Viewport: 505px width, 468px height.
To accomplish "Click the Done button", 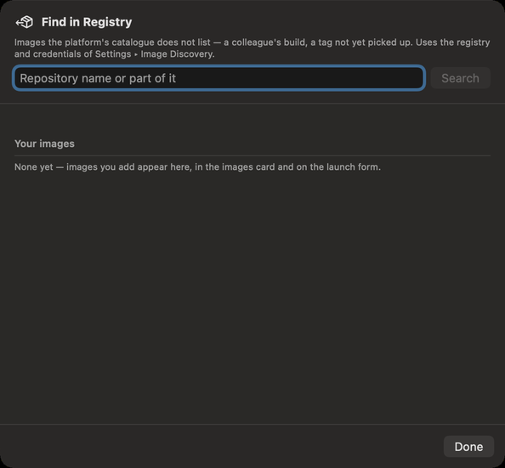I will 468,447.
